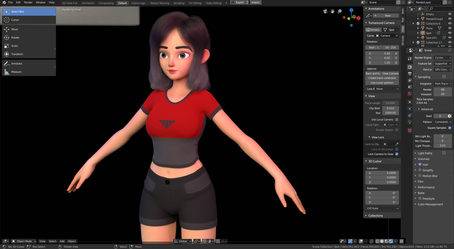Toggle X-ray display in viewport header
The width and height of the screenshot is (454, 249).
pyautogui.click(x=371, y=241)
